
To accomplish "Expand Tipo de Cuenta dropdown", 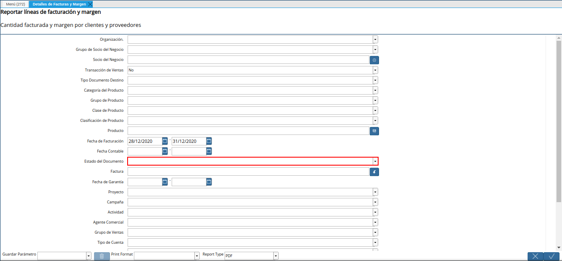I will click(x=375, y=243).
